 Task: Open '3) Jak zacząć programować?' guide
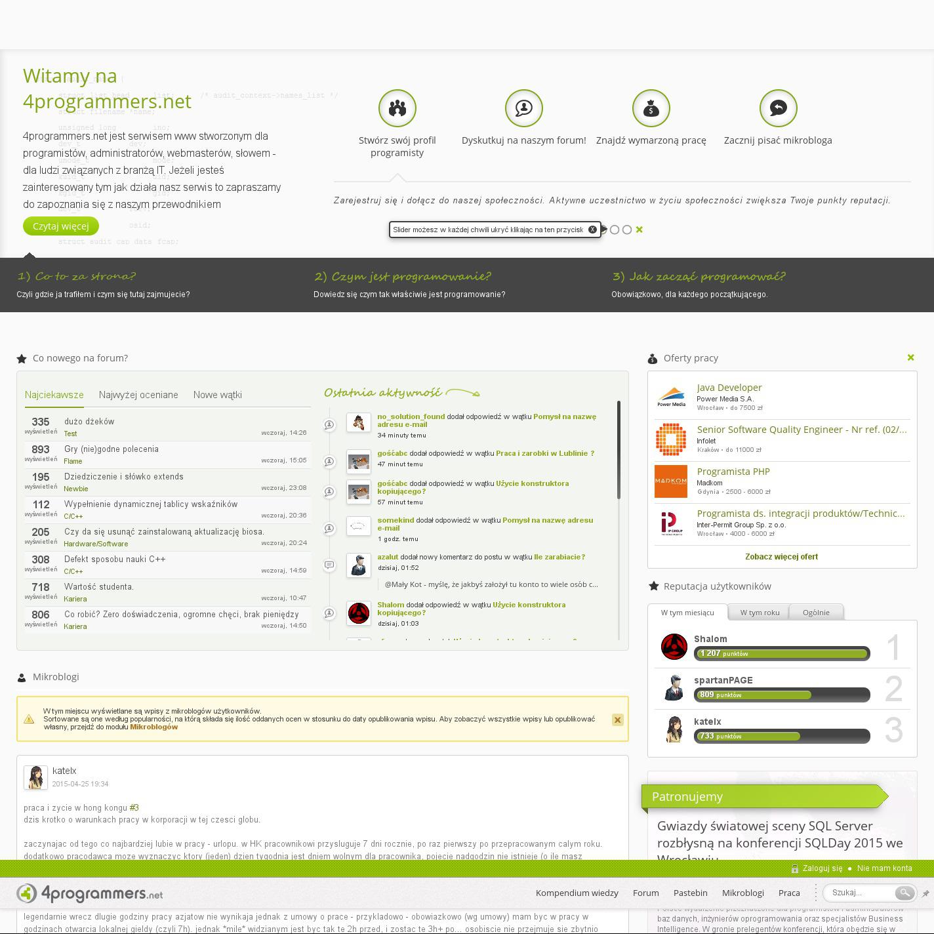pyautogui.click(x=699, y=276)
